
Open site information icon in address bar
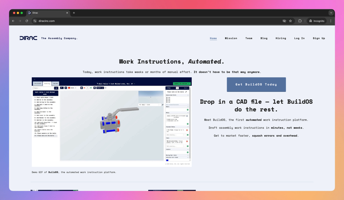click(x=35, y=21)
